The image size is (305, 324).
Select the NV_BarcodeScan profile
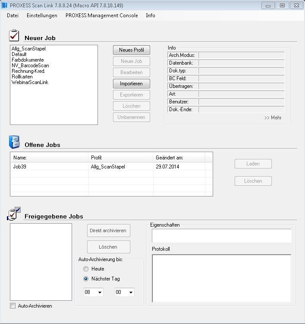pos(30,65)
